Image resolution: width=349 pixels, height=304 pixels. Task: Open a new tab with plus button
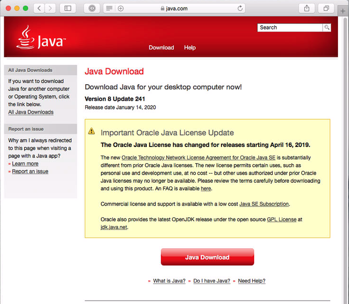[343, 10]
